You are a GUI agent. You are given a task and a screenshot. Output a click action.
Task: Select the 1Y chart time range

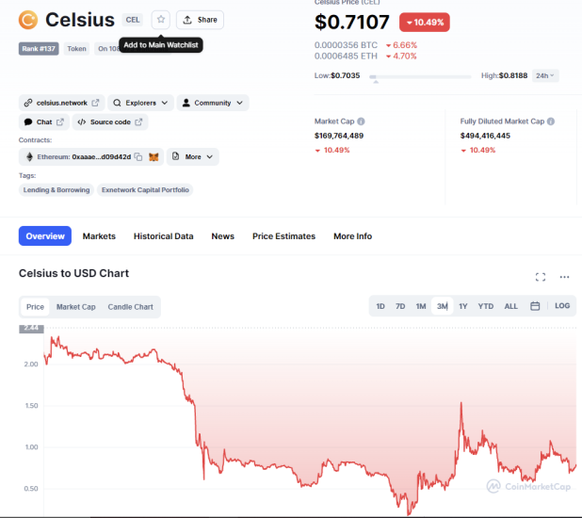point(462,306)
